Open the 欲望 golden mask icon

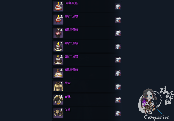pos(58,113)
